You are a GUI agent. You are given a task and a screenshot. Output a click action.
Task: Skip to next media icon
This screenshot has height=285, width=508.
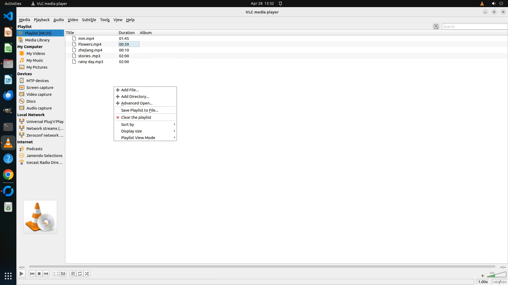[46, 274]
